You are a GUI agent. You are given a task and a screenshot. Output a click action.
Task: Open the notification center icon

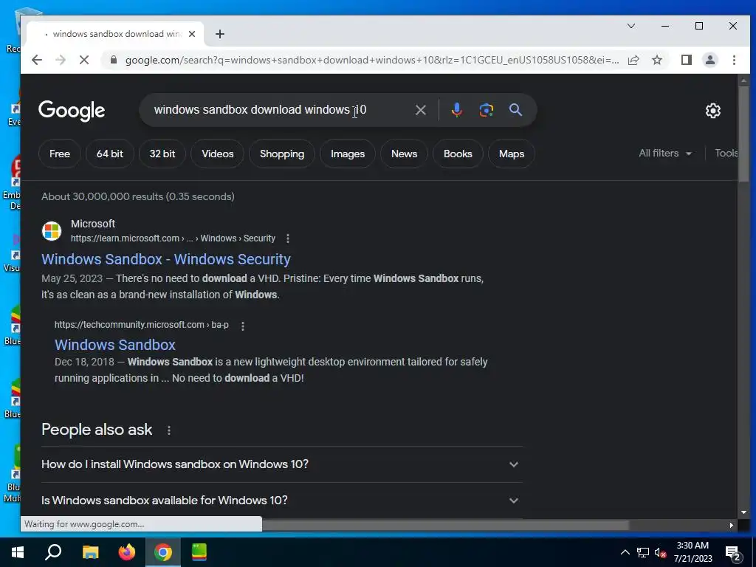(733, 554)
